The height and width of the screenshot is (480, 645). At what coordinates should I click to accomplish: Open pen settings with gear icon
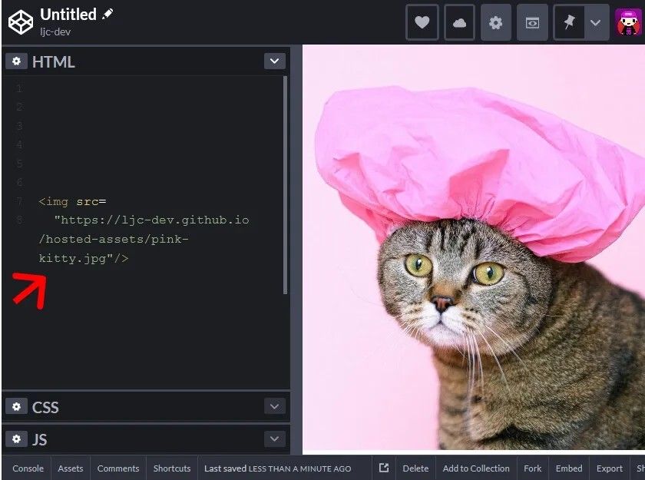pos(496,22)
